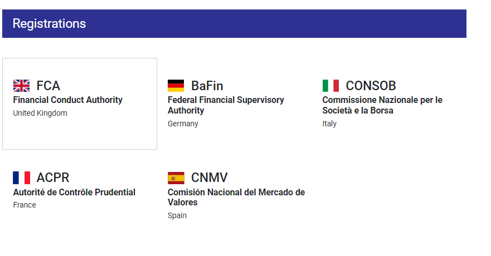This screenshot has width=491, height=256.
Task: Select Federal Financial Supervisory Authority text
Action: [226, 105]
